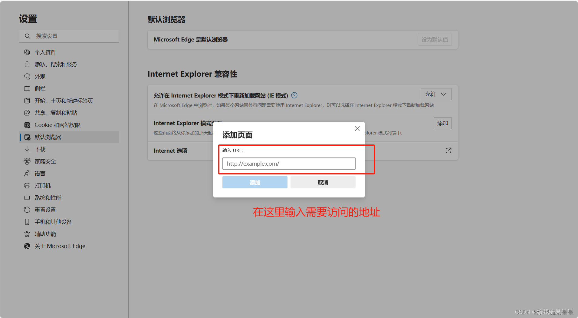This screenshot has width=578, height=318.
Task: Go to 隐私、搜索和服务 settings
Action: point(69,64)
